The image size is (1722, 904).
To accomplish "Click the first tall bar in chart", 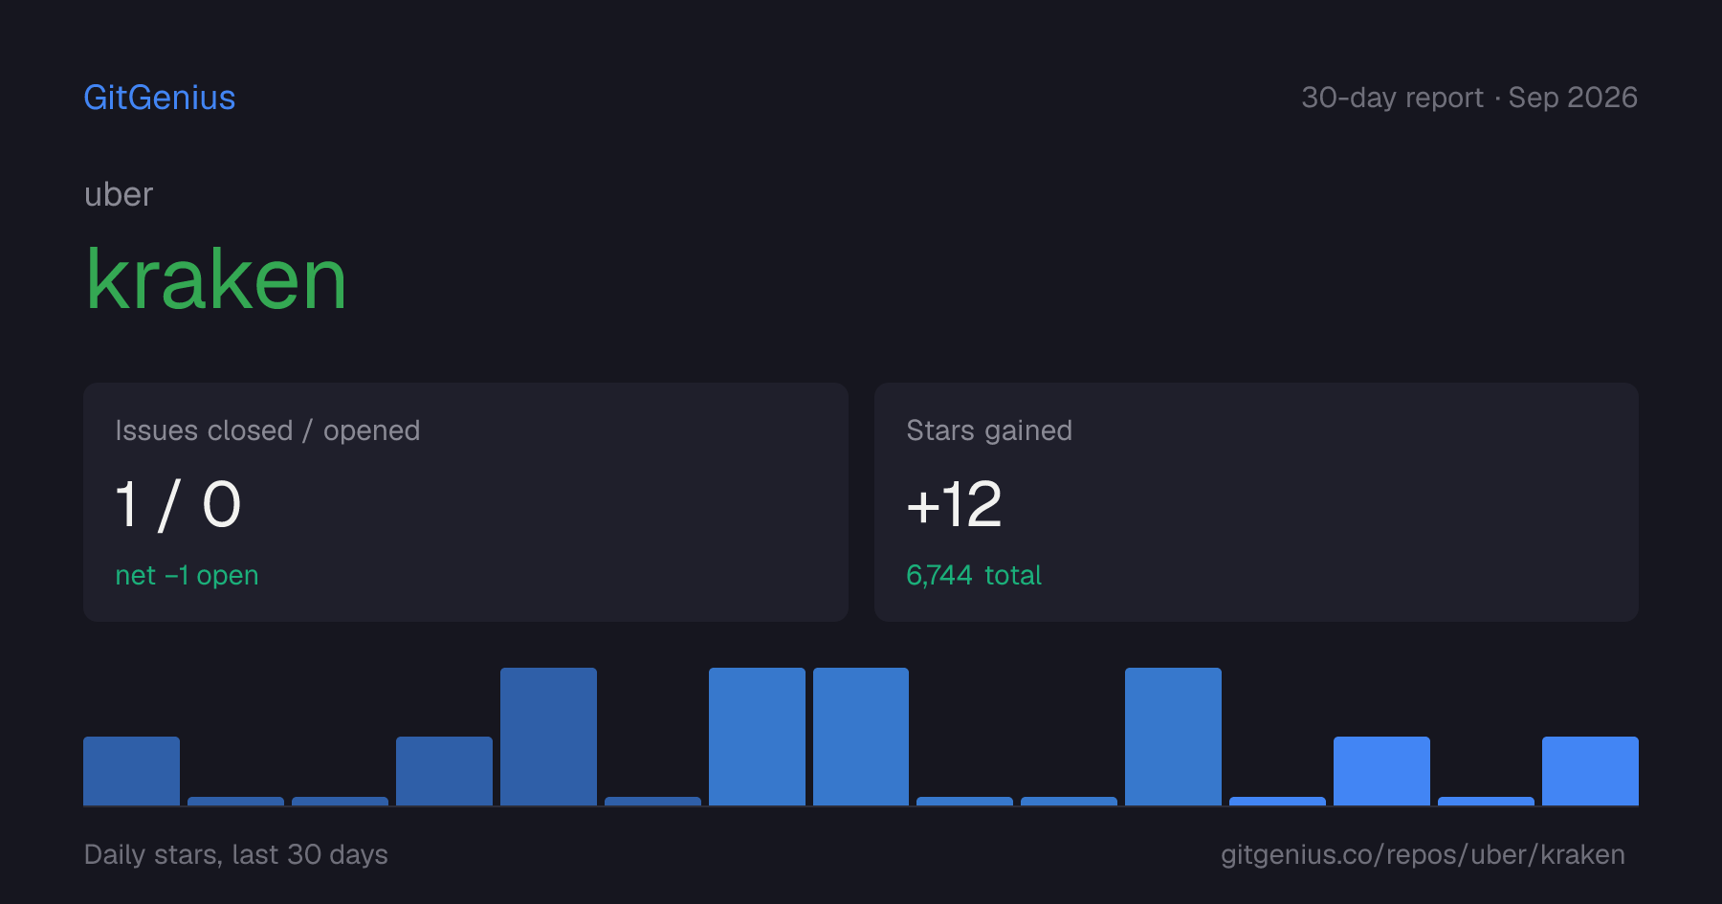I will point(548,737).
